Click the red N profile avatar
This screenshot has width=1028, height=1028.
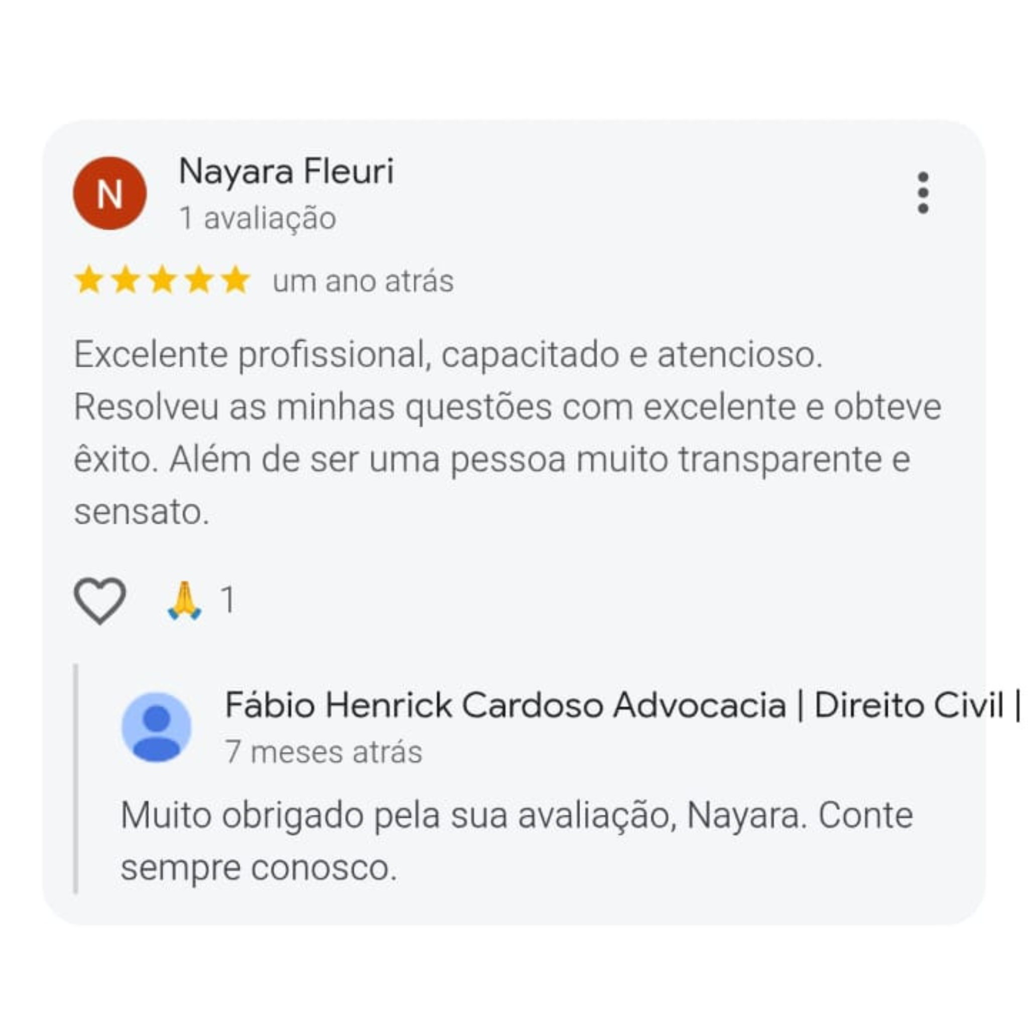[x=109, y=193]
